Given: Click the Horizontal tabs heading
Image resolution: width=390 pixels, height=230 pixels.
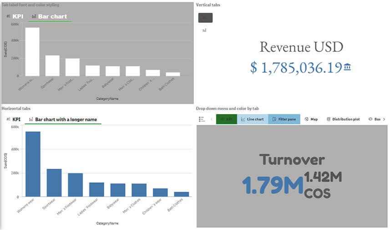Looking at the screenshot, I should (x=16, y=109).
